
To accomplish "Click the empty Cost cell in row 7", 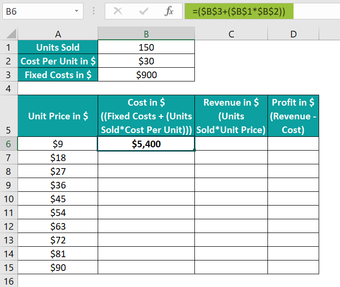I will pyautogui.click(x=146, y=157).
